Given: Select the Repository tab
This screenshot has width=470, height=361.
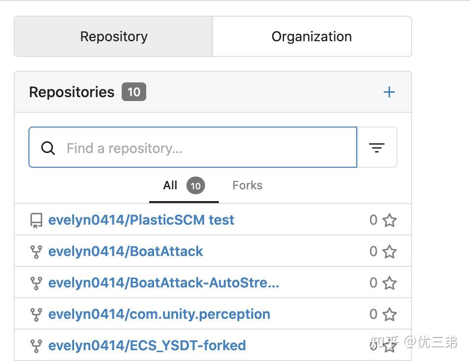Looking at the screenshot, I should pos(114,37).
